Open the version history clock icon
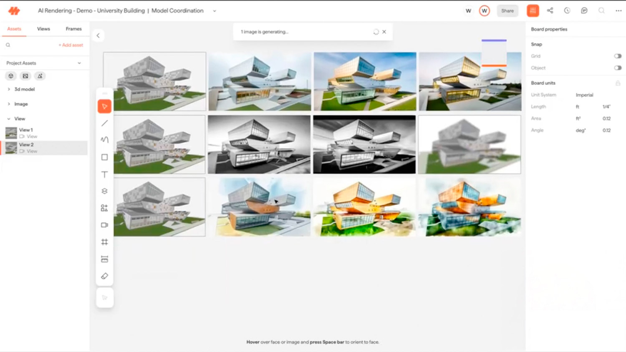 tap(567, 11)
